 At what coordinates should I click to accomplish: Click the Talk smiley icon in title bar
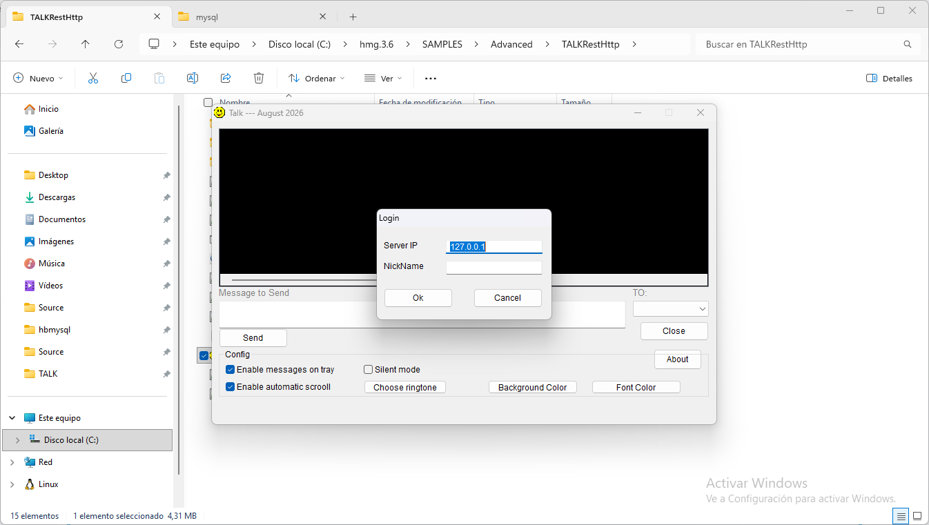(219, 112)
